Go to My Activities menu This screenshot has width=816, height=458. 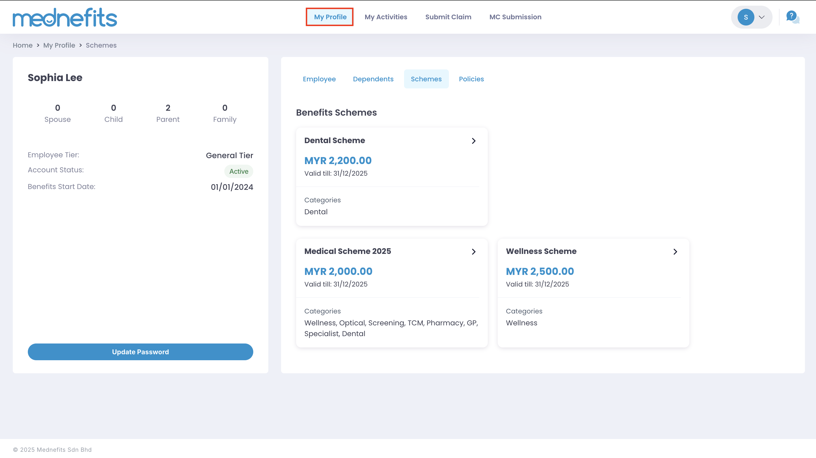386,17
